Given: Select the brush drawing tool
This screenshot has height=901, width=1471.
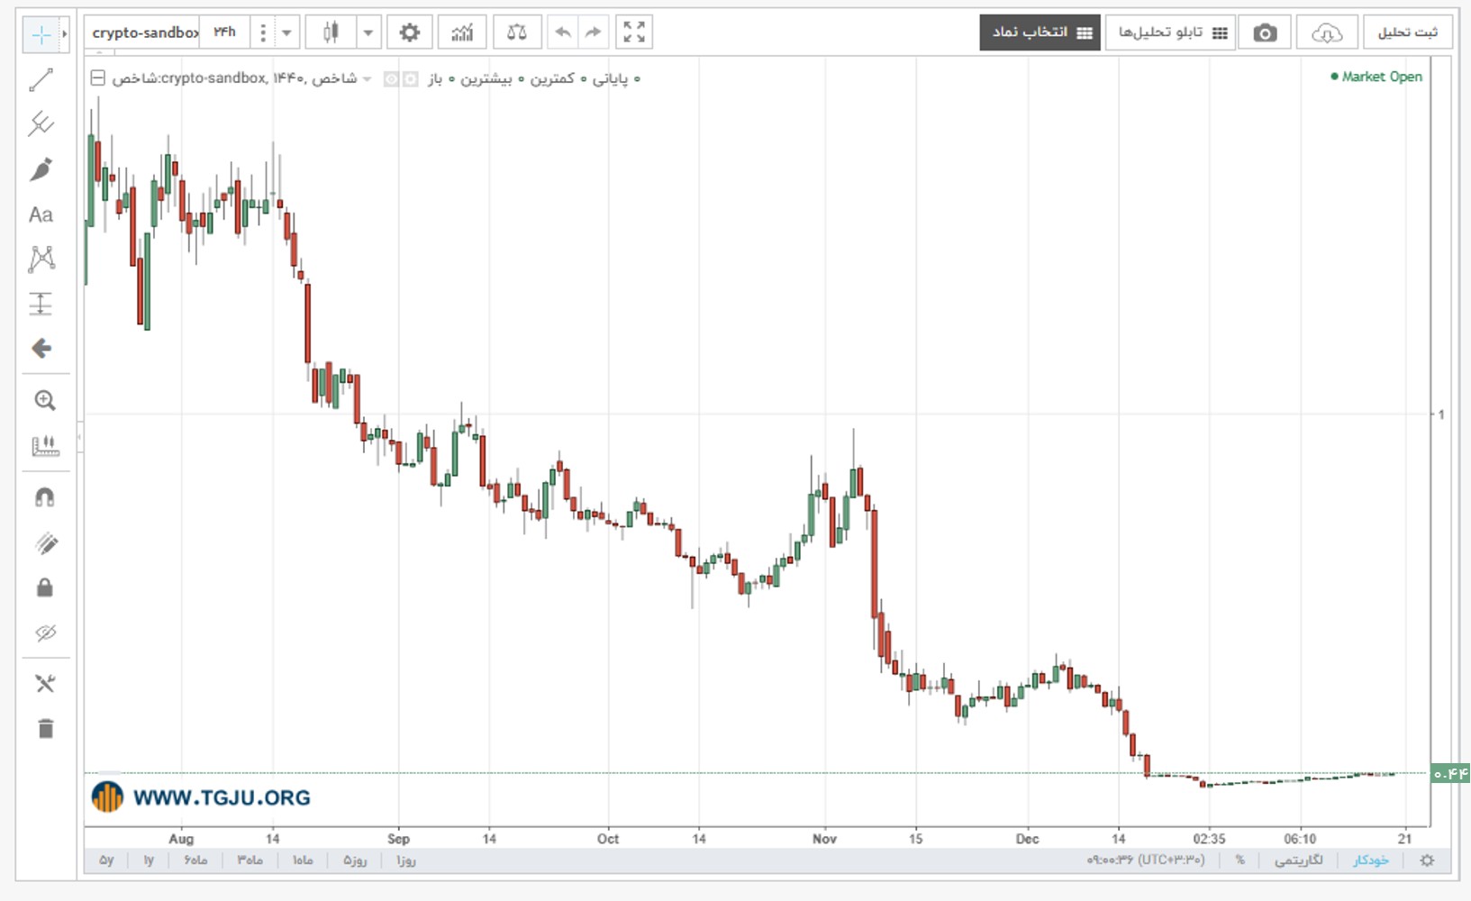Looking at the screenshot, I should (x=41, y=169).
